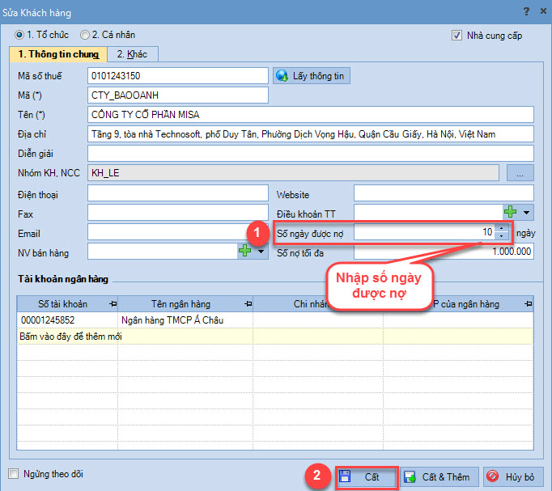Pin the Số tài khoản column
Image resolution: width=552 pixels, height=491 pixels.
113,304
